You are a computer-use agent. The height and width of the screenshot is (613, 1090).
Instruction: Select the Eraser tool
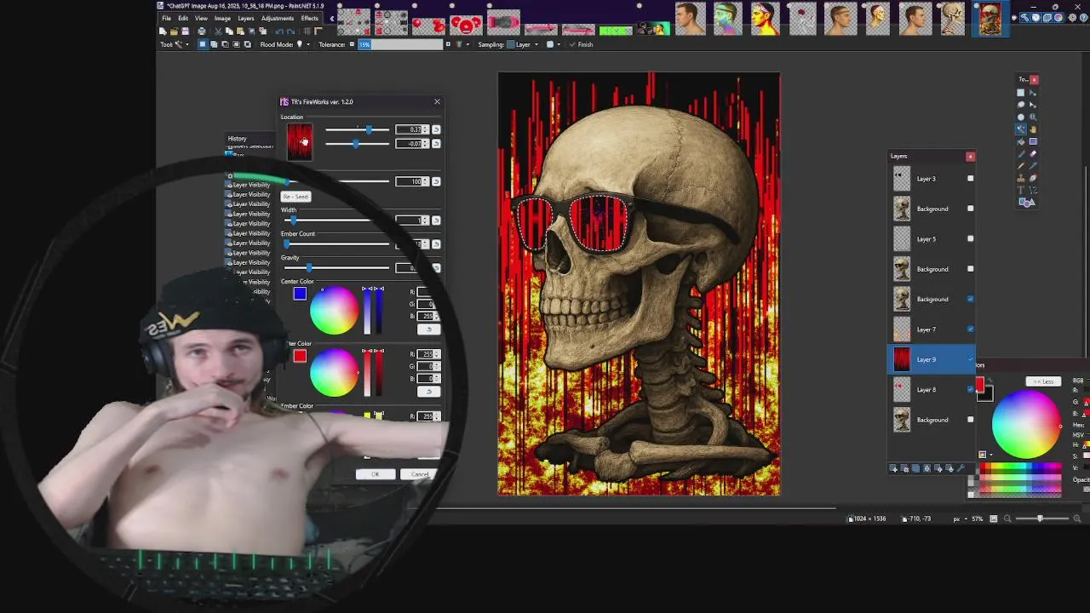pyautogui.click(x=1033, y=154)
